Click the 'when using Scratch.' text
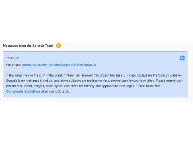This screenshot has width=193, height=145. click(x=55, y=91)
